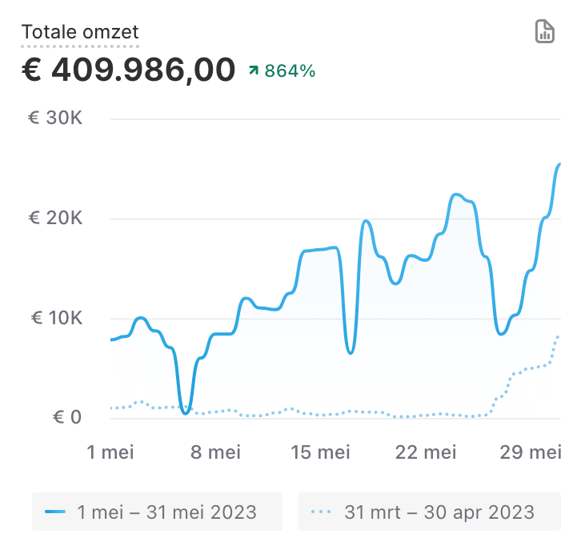The width and height of the screenshot is (581, 546).
Task: Click the € 409.986,00 total amount
Action: pyautogui.click(x=128, y=70)
